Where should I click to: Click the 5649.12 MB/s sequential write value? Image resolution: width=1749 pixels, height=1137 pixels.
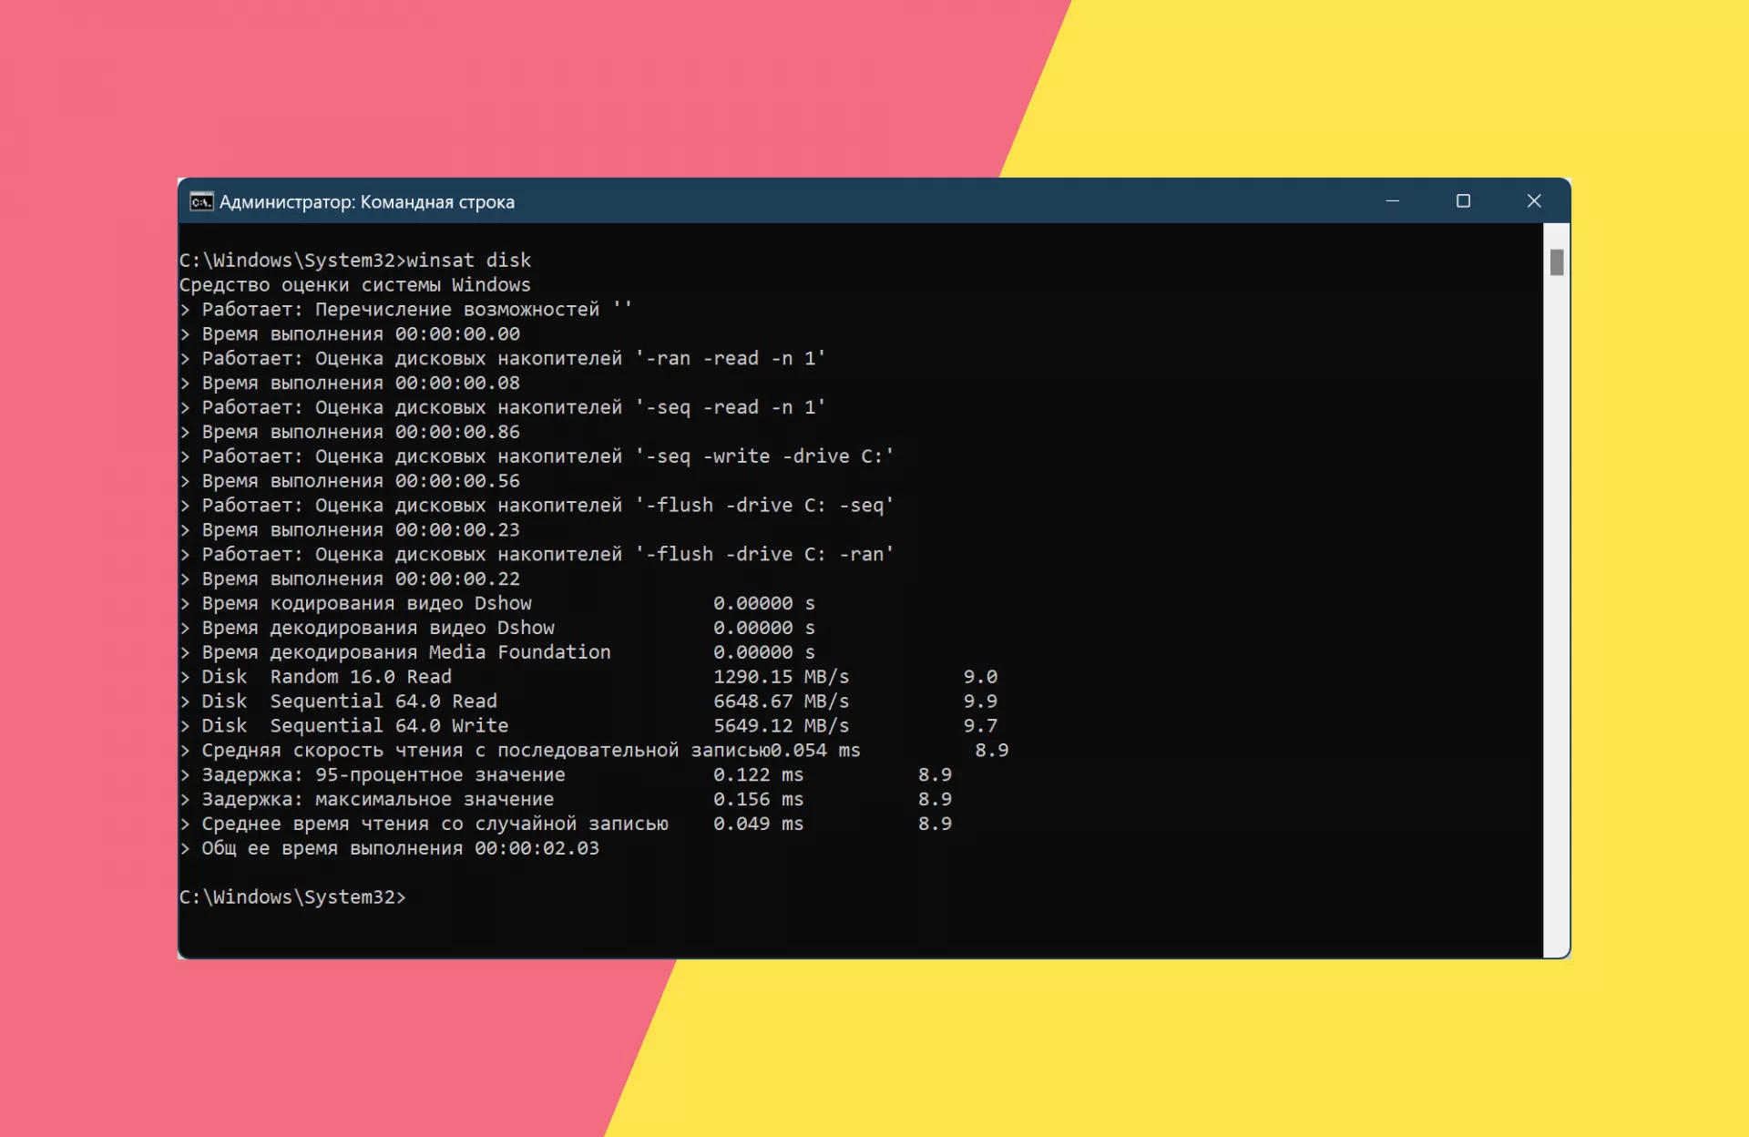[x=781, y=726]
